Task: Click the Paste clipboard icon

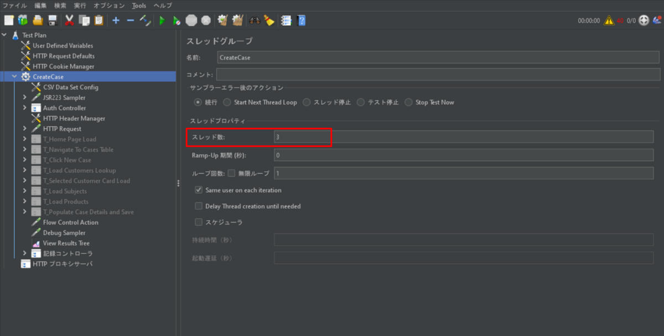Action: (98, 20)
